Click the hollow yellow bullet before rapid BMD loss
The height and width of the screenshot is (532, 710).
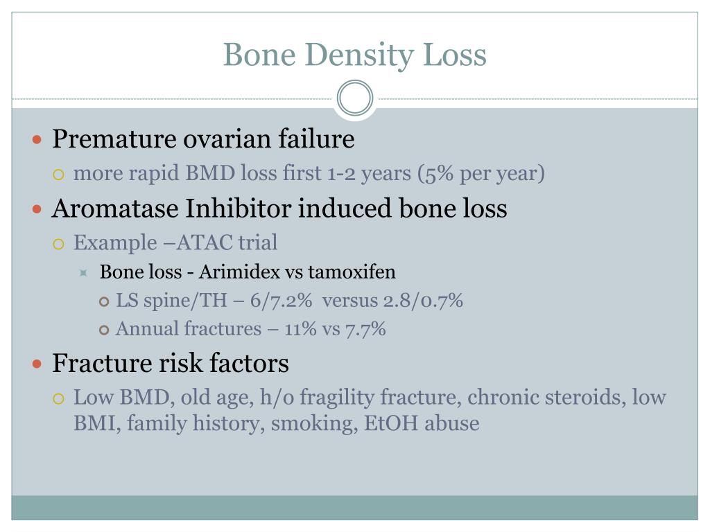click(x=58, y=175)
